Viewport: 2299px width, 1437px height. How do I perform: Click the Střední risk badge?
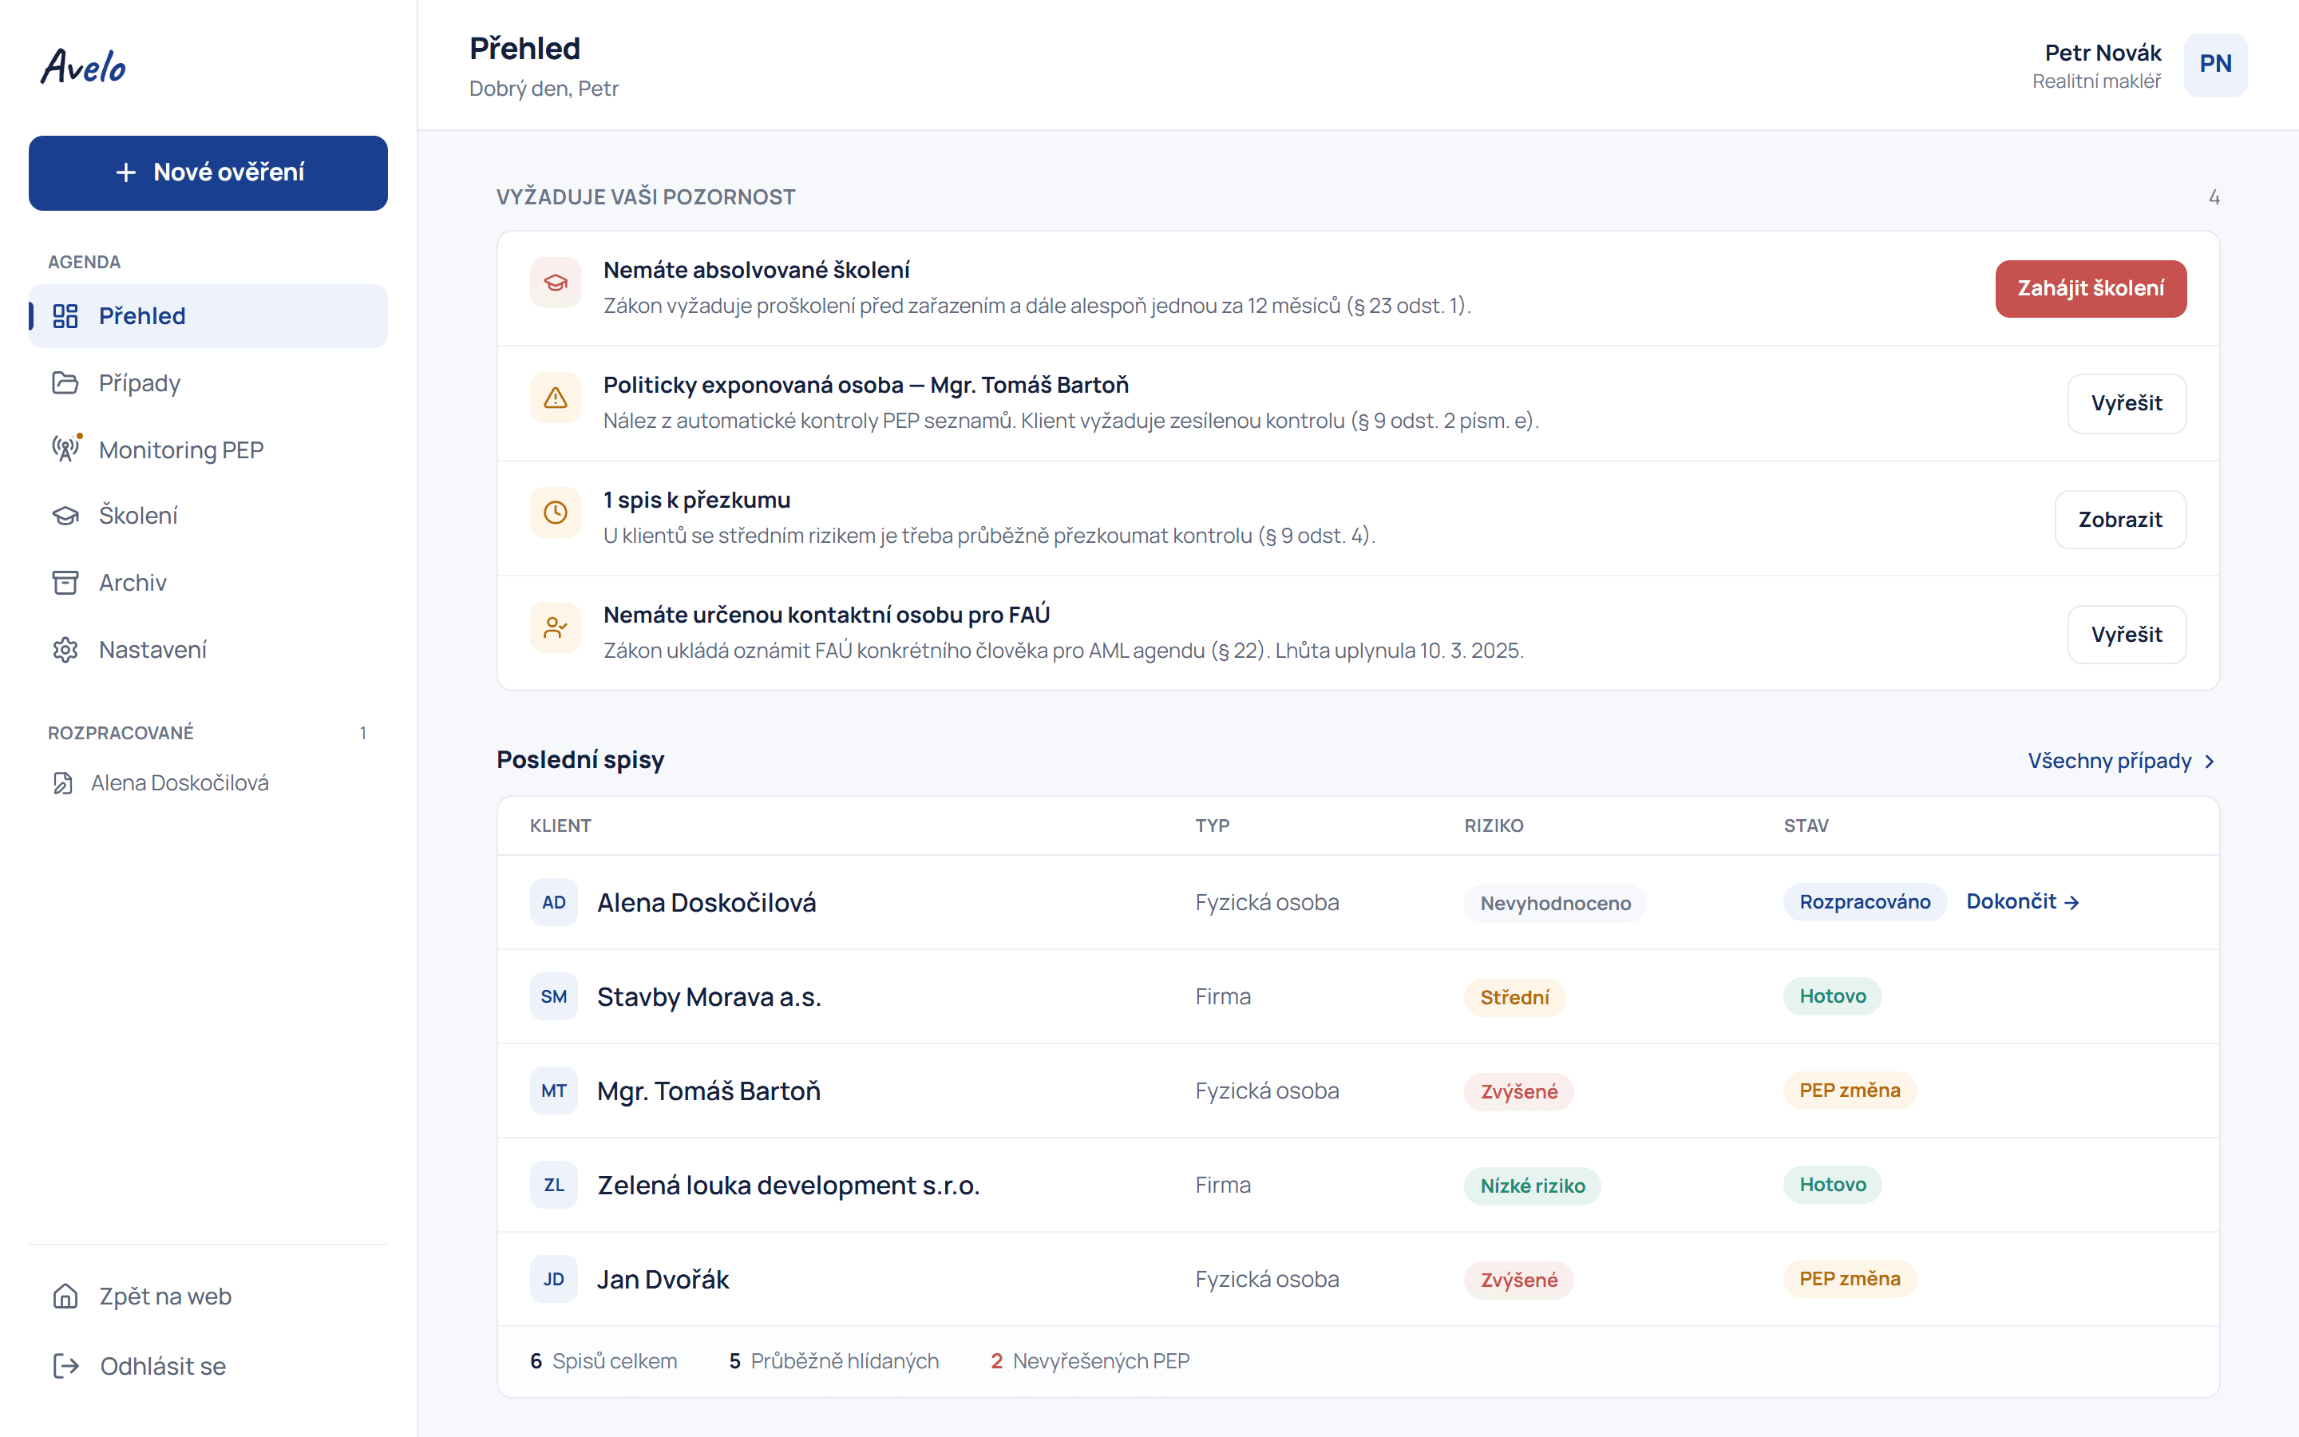click(x=1514, y=997)
